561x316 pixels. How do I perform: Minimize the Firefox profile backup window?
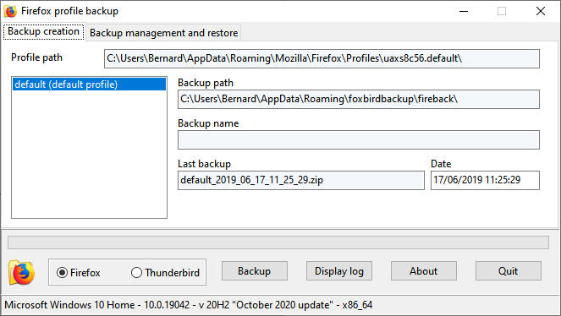[464, 11]
